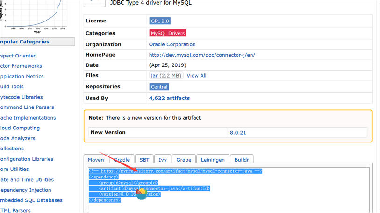
Task: Switch to the Grape tab
Action: coord(184,160)
